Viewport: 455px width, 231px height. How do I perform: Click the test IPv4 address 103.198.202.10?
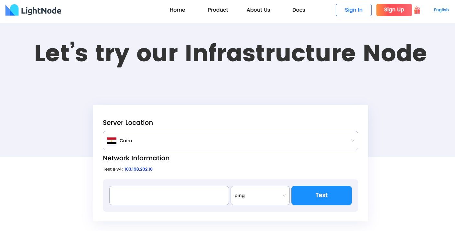[138, 169]
